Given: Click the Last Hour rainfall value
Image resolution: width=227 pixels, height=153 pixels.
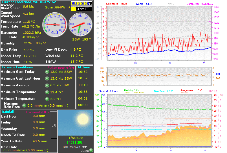Looking at the screenshot, I should click(39, 116).
